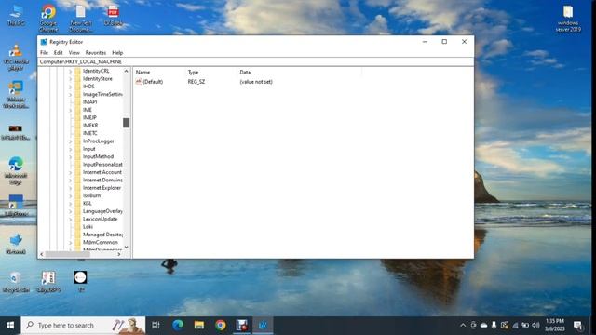Open This PC desktop icon
Viewport: 596px width, 335px height.
point(17,16)
